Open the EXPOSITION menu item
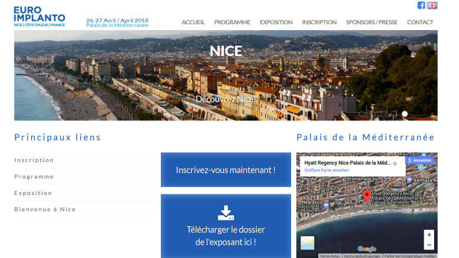 [x=276, y=22]
